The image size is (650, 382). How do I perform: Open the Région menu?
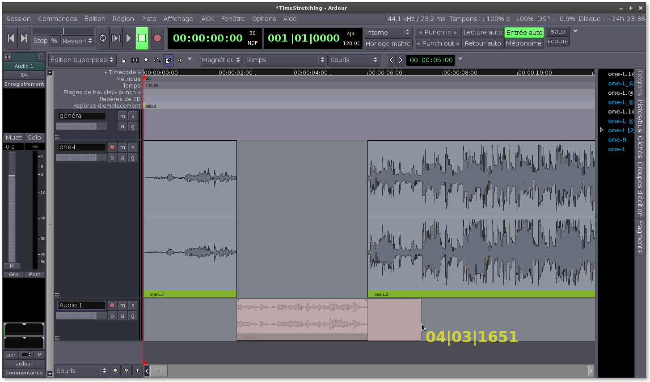click(123, 19)
